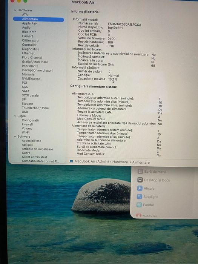Open the PCI section
This screenshot has width=198, height=264.
pos(25,83)
